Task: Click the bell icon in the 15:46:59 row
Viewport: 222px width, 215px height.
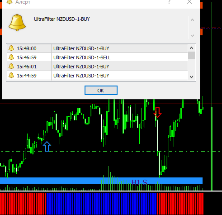Action: pos(11,57)
